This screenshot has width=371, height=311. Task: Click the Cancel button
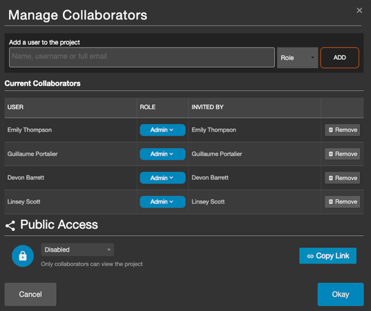(30, 294)
